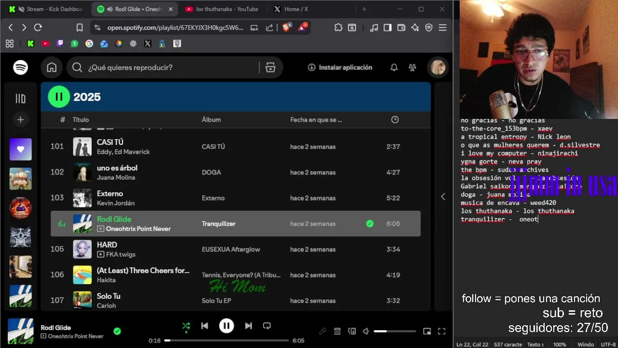
Task: Go to Spotify Home button
Action: click(52, 68)
